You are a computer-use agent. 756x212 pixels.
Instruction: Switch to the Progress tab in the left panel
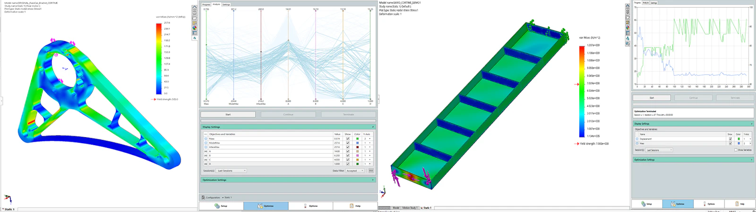206,5
